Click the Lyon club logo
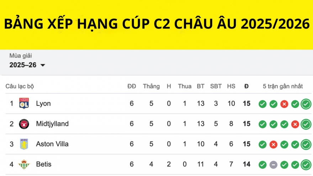Viewport: 313px width, 176px height. click(24, 103)
